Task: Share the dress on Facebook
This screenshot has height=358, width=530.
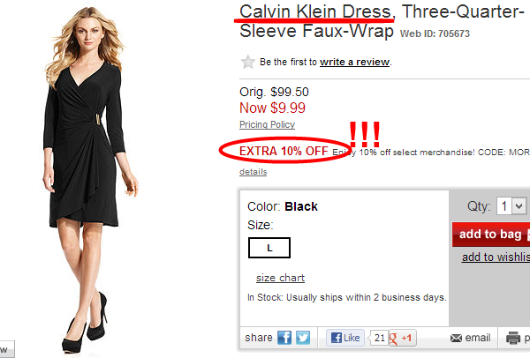Action: click(284, 338)
